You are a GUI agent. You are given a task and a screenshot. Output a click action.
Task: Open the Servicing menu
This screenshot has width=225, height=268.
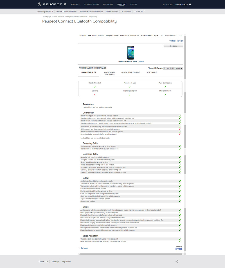tap(121, 4)
